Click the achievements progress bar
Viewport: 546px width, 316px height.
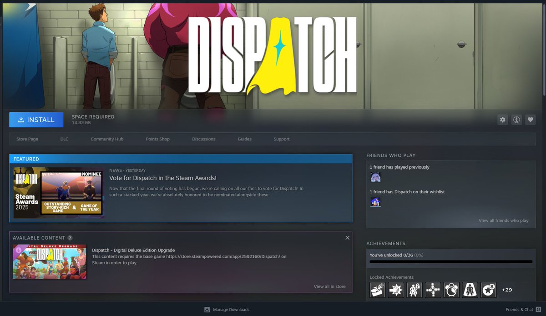point(450,261)
